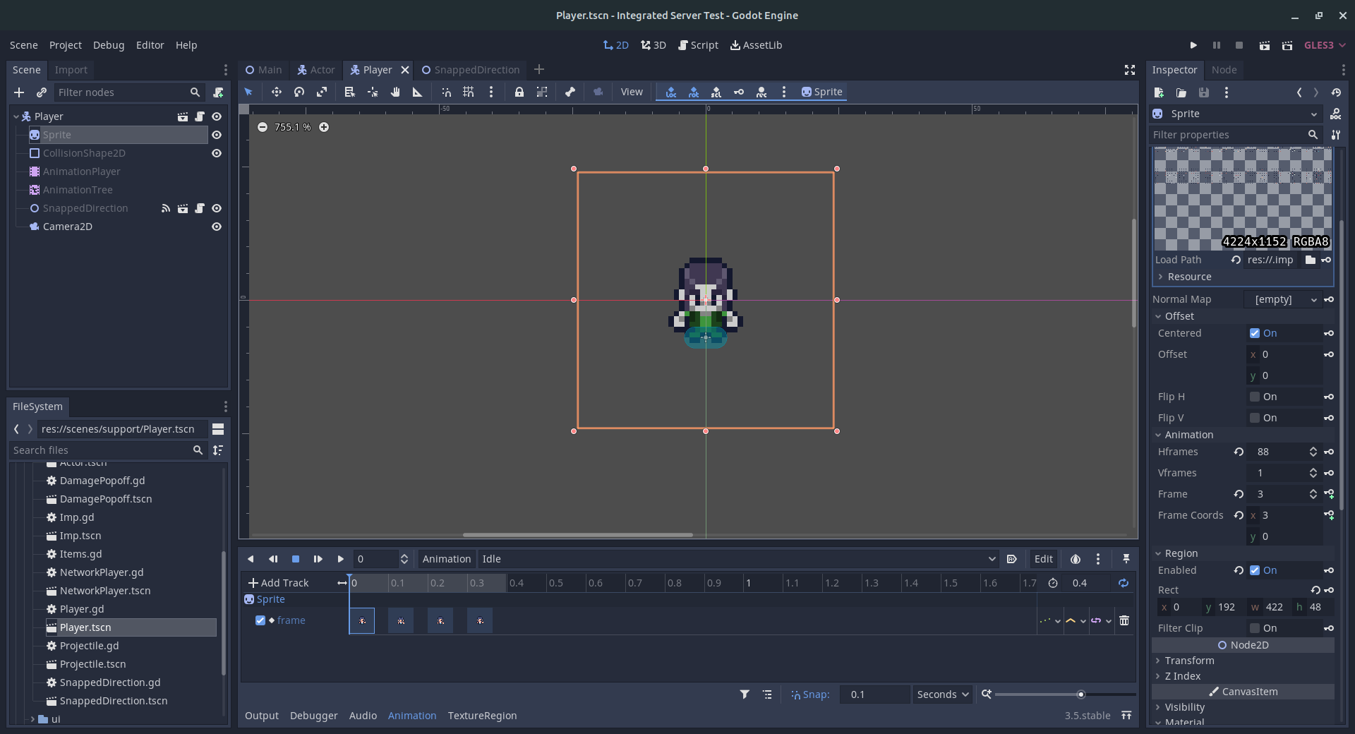Switch to the Node tab
Image resolution: width=1355 pixels, height=734 pixels.
pos(1224,70)
